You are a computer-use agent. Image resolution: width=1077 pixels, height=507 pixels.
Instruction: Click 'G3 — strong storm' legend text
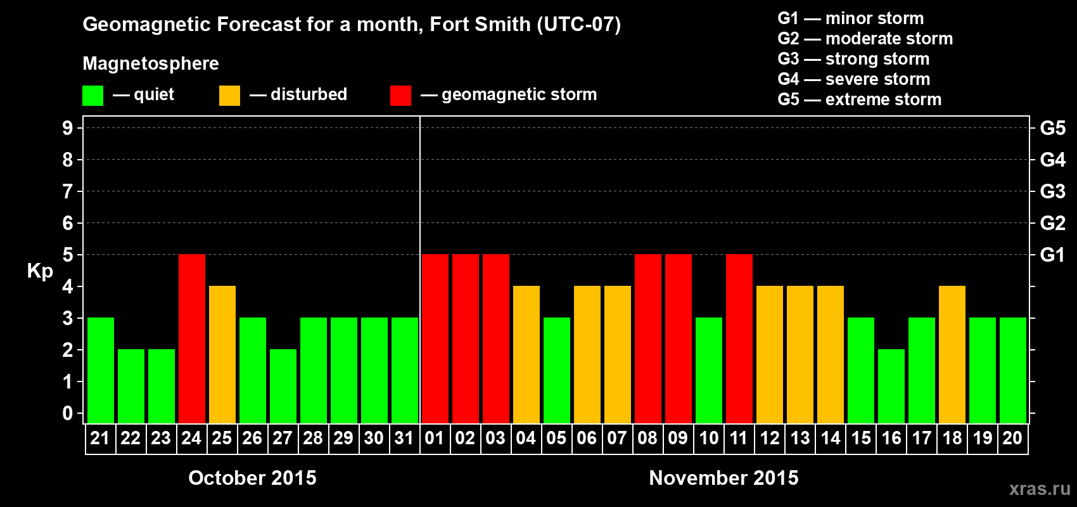click(853, 59)
